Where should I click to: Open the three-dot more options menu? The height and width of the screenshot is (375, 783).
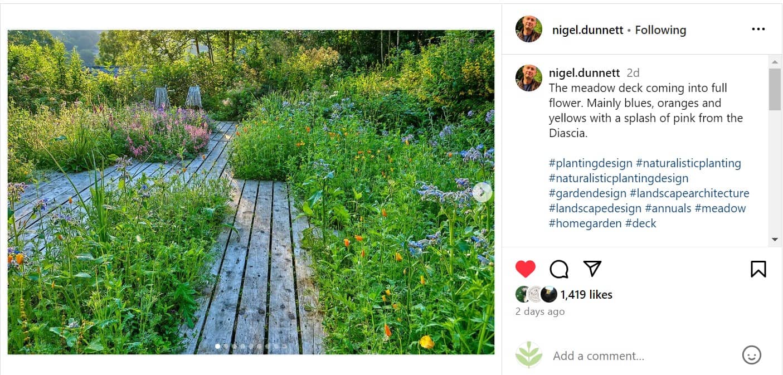click(x=758, y=30)
